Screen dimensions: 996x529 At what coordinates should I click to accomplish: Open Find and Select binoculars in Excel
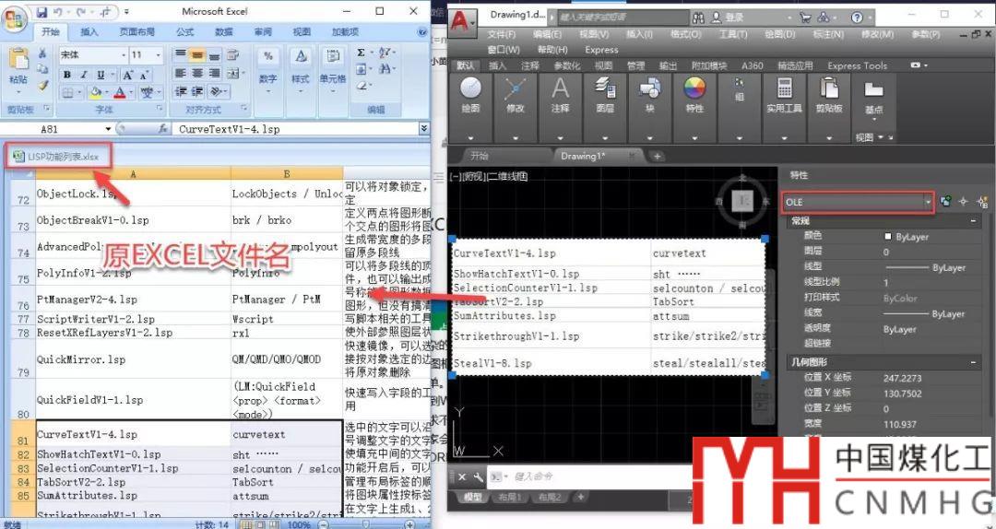coord(385,69)
